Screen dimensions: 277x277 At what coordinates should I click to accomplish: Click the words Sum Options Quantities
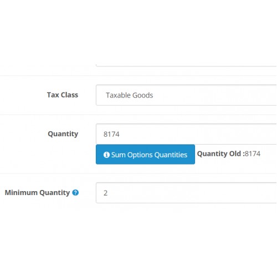click(149, 155)
